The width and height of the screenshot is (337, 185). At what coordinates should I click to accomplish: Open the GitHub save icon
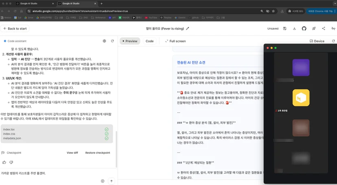[304, 28]
